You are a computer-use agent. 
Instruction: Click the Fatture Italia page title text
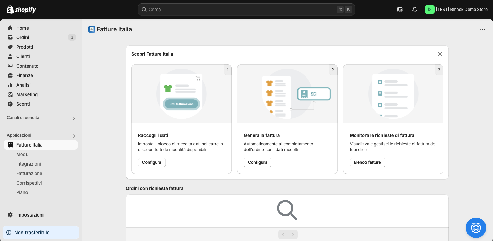[x=114, y=29]
